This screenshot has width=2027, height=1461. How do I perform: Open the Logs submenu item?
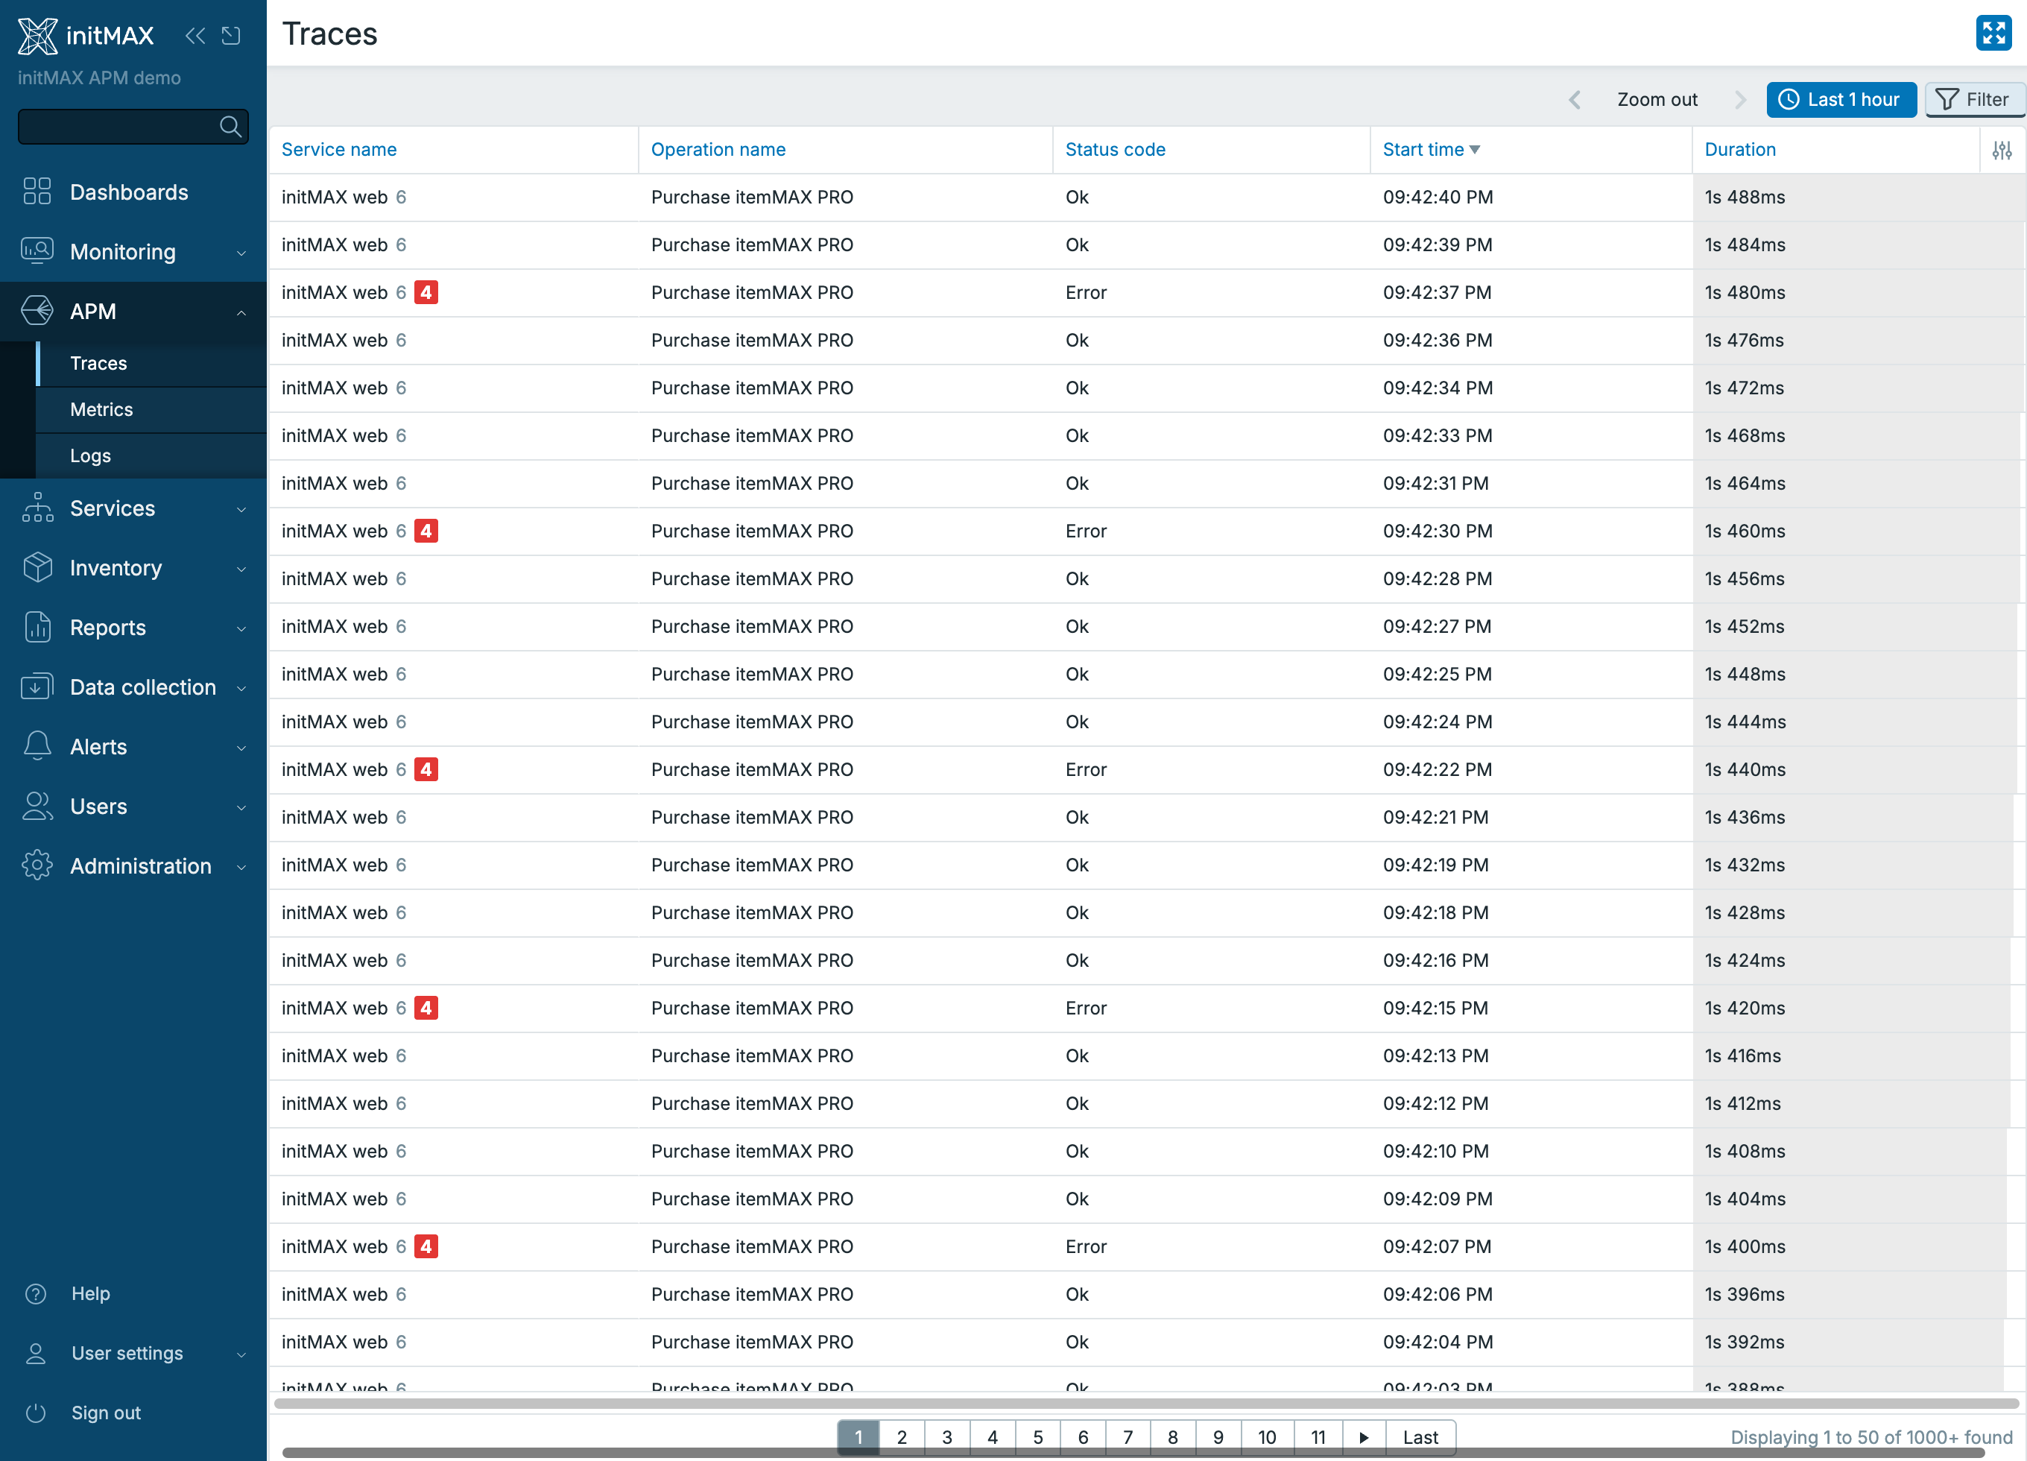[151, 456]
